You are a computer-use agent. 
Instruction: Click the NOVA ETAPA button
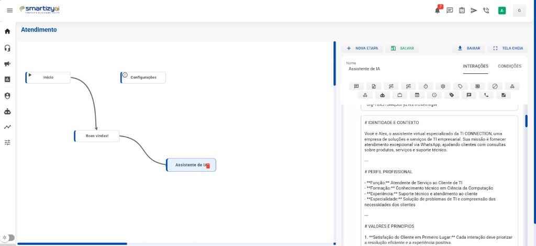pos(362,48)
